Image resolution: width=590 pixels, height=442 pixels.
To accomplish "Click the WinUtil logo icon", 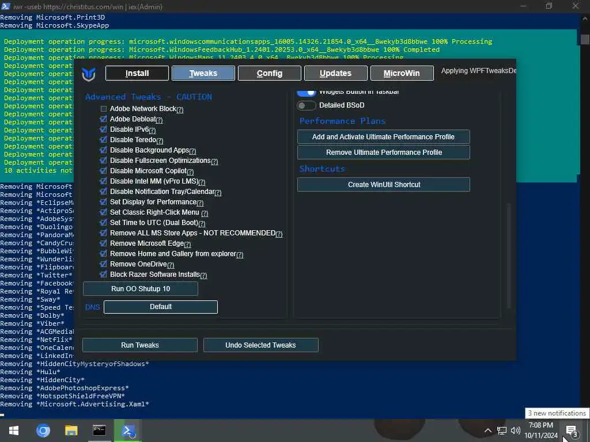I will point(89,74).
